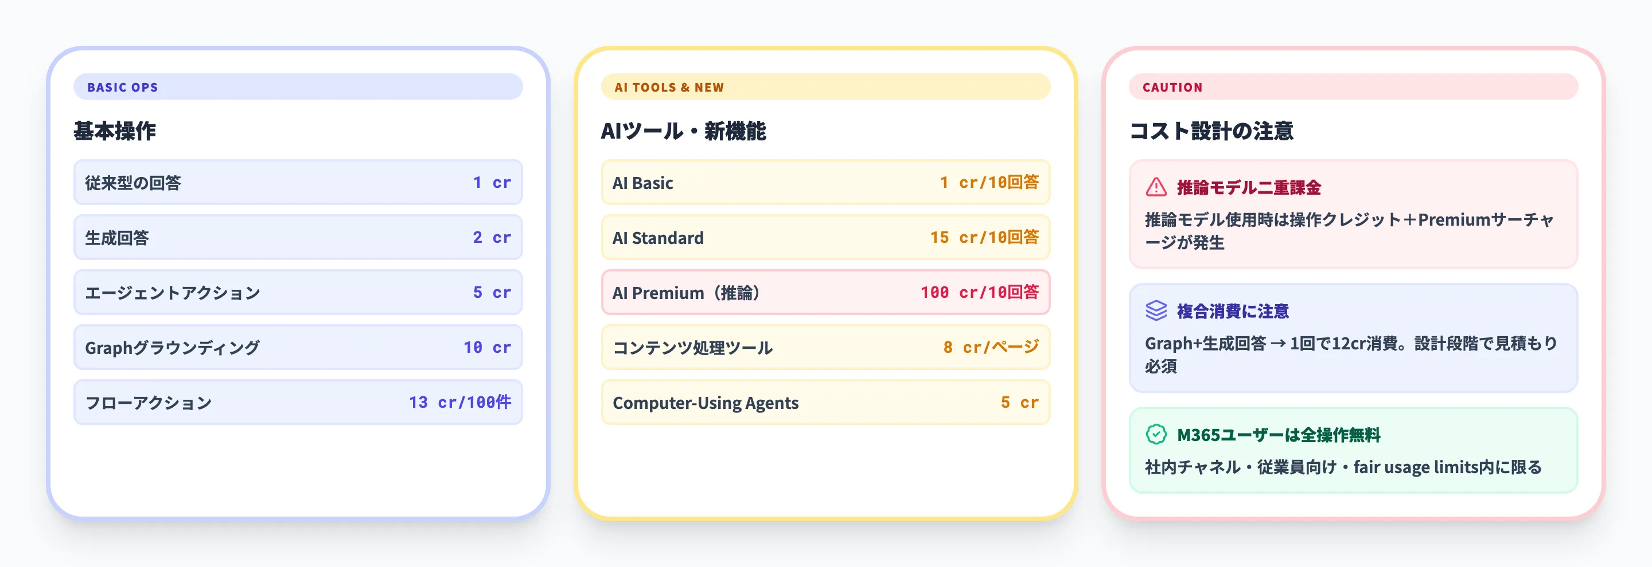
Task: Select the BASIC OPS label pill
Action: [298, 87]
